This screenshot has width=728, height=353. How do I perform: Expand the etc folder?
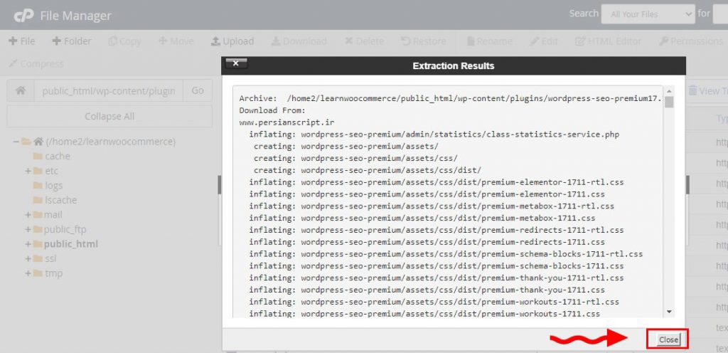(x=28, y=171)
